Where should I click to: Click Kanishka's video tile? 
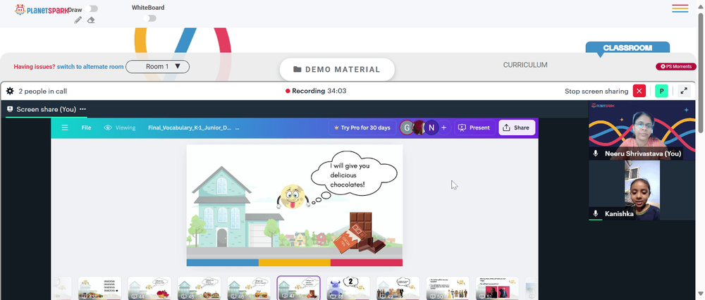[642, 190]
